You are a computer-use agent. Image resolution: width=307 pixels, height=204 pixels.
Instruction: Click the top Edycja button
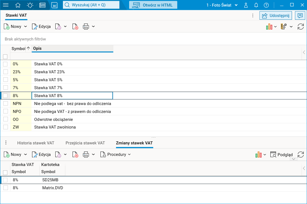click(x=41, y=27)
